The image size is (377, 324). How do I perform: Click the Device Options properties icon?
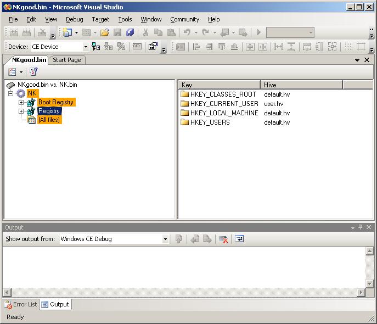pos(153,47)
